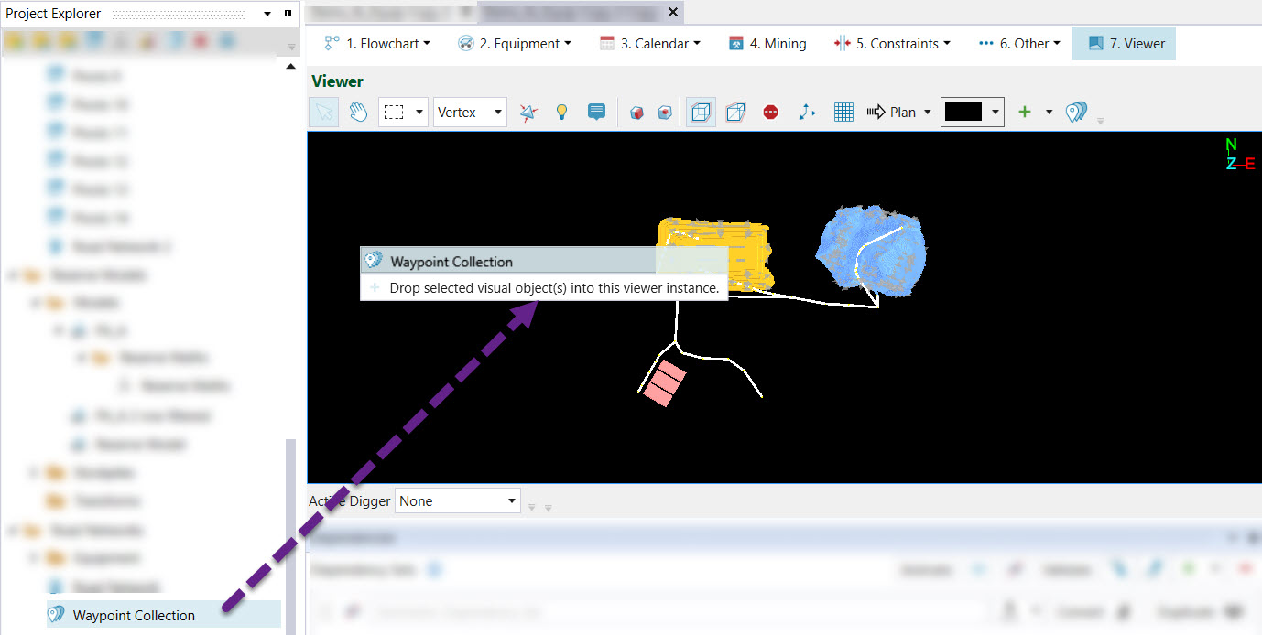Click the Project Explorer vertical scrollbar thumb
The height and width of the screenshot is (635, 1262).
coord(291,535)
